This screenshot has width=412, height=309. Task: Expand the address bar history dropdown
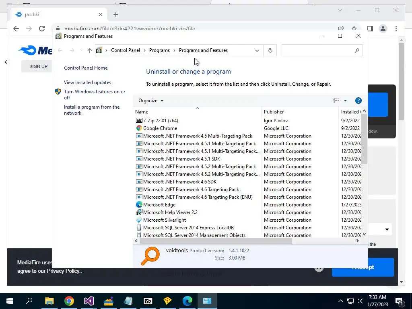pyautogui.click(x=257, y=50)
